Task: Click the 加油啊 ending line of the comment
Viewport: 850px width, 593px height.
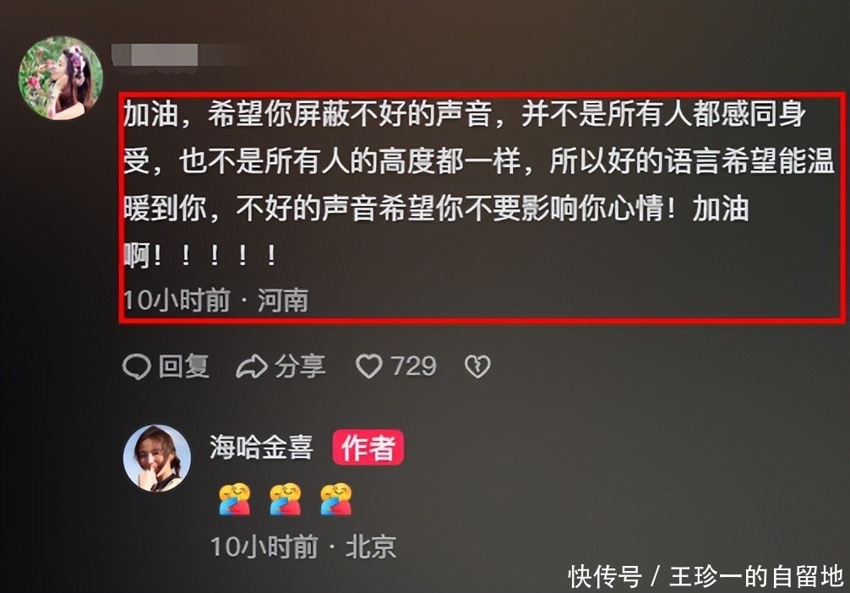Action: click(x=200, y=255)
